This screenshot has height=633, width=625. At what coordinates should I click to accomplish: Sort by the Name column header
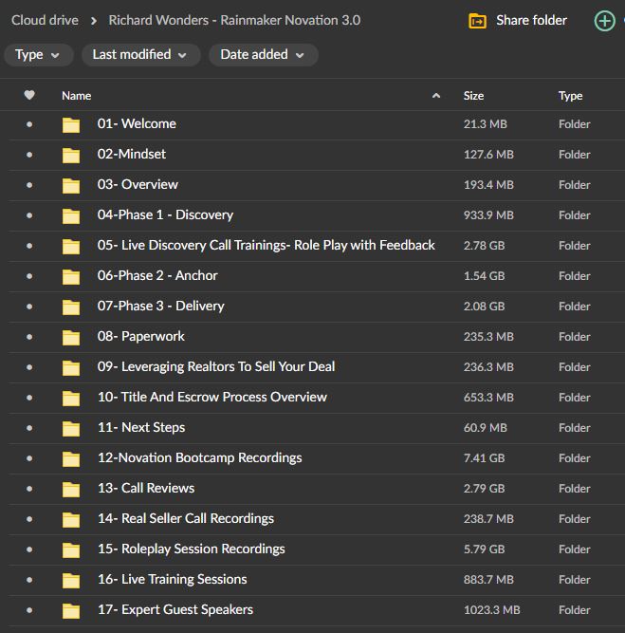click(x=77, y=96)
